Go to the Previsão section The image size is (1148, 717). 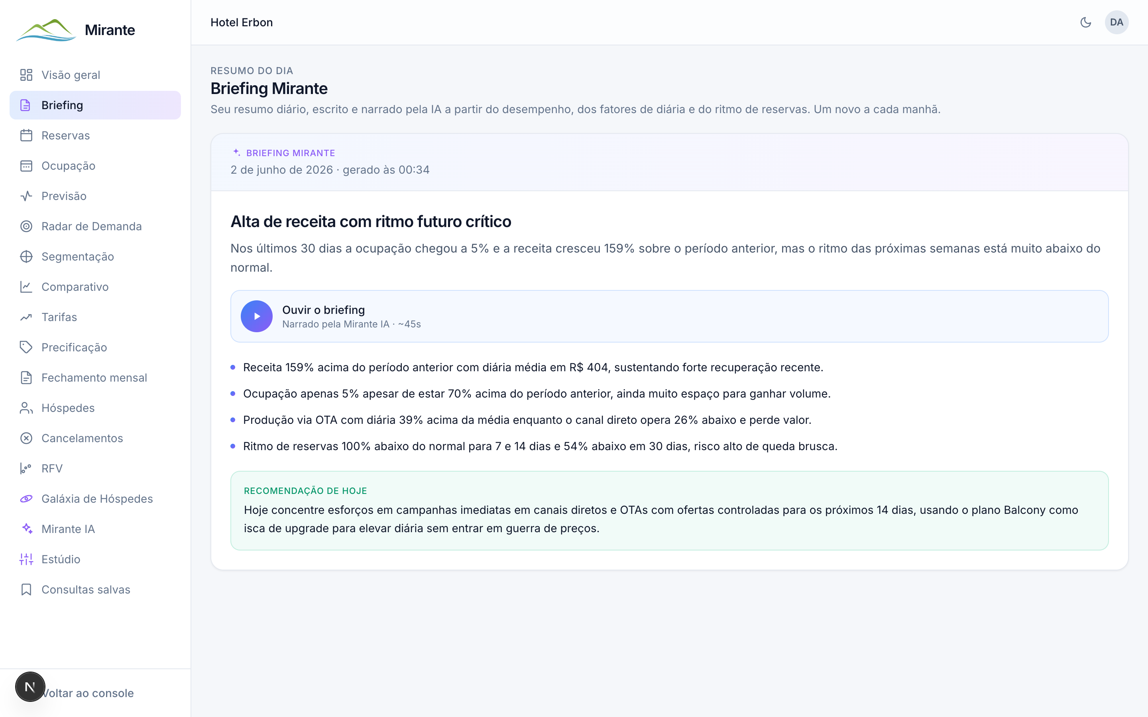tap(95, 196)
